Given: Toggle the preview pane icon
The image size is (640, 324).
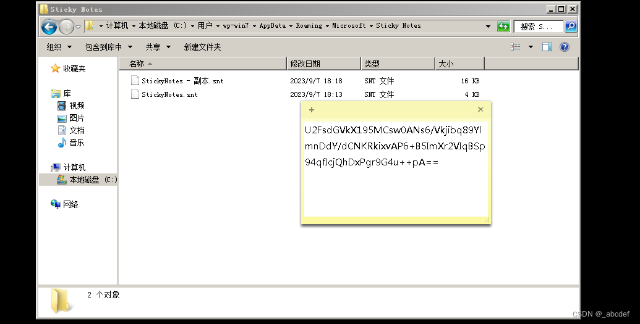Looking at the screenshot, I should (x=547, y=47).
